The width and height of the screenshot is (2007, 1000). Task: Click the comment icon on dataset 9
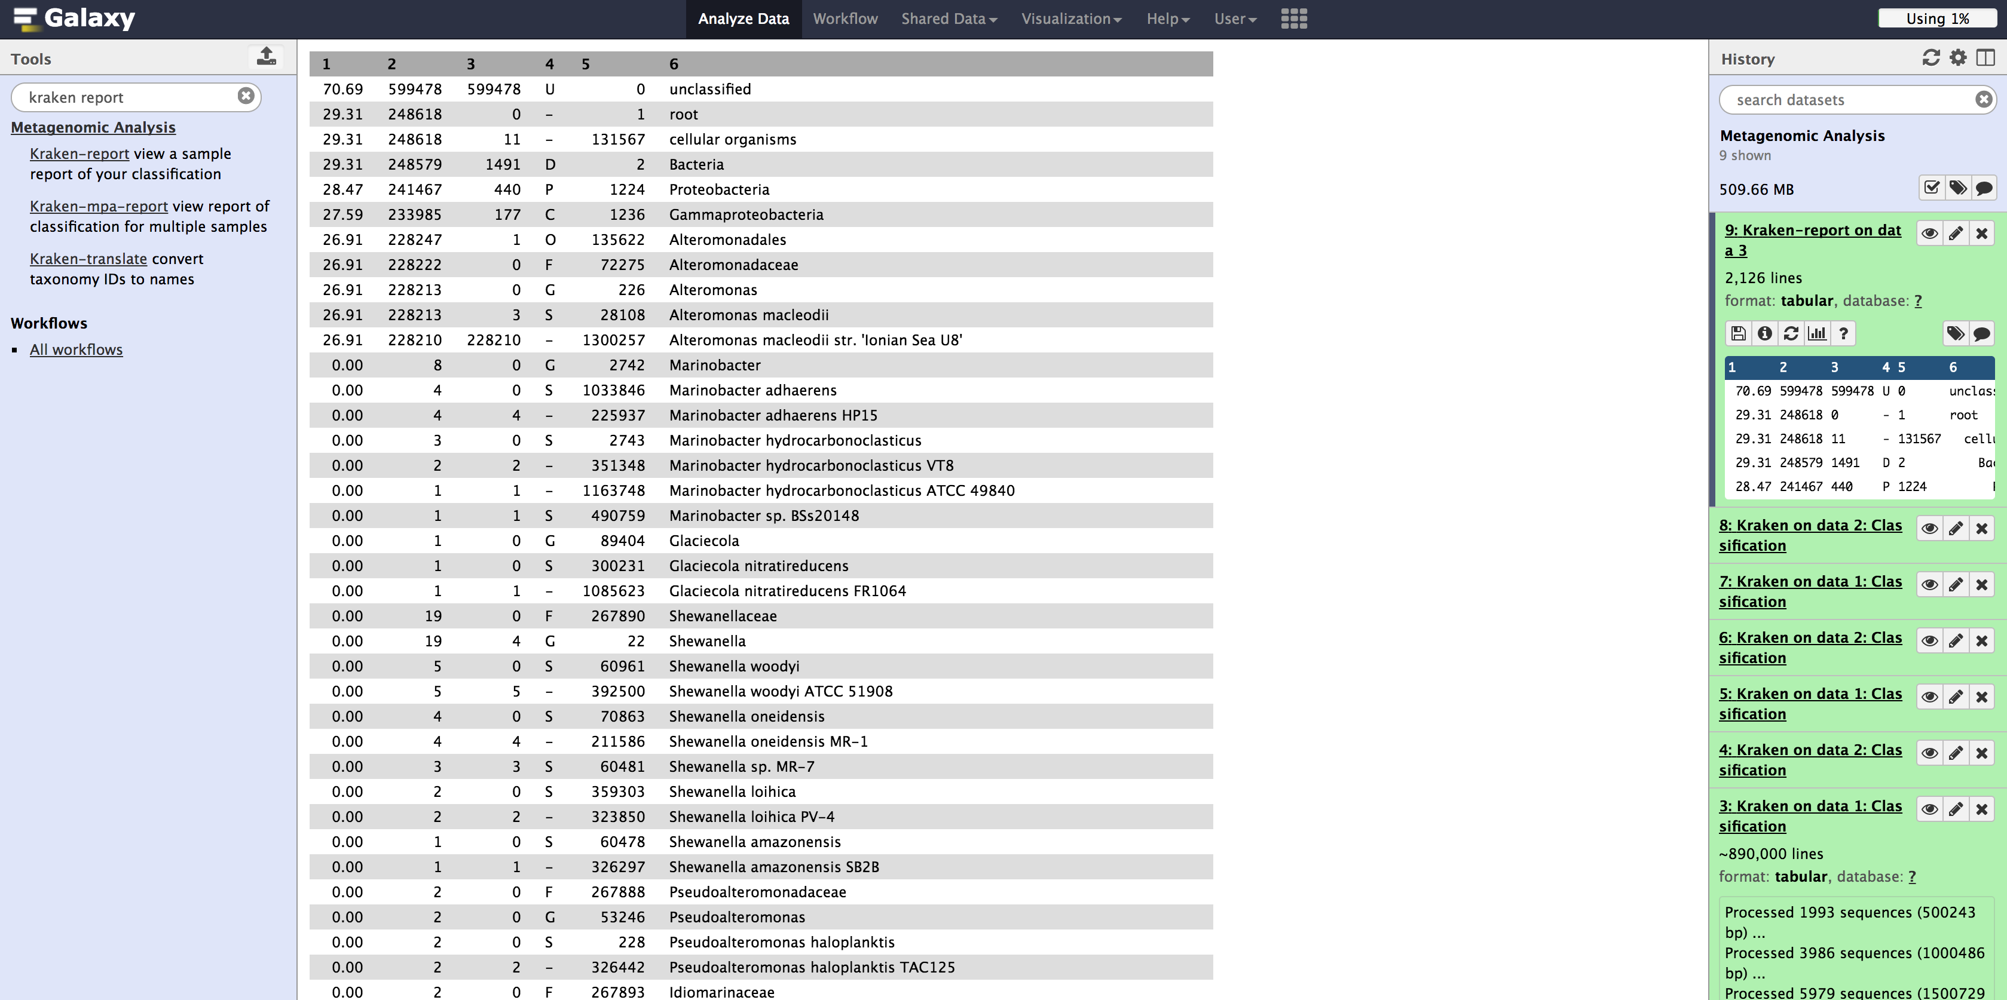point(1985,334)
